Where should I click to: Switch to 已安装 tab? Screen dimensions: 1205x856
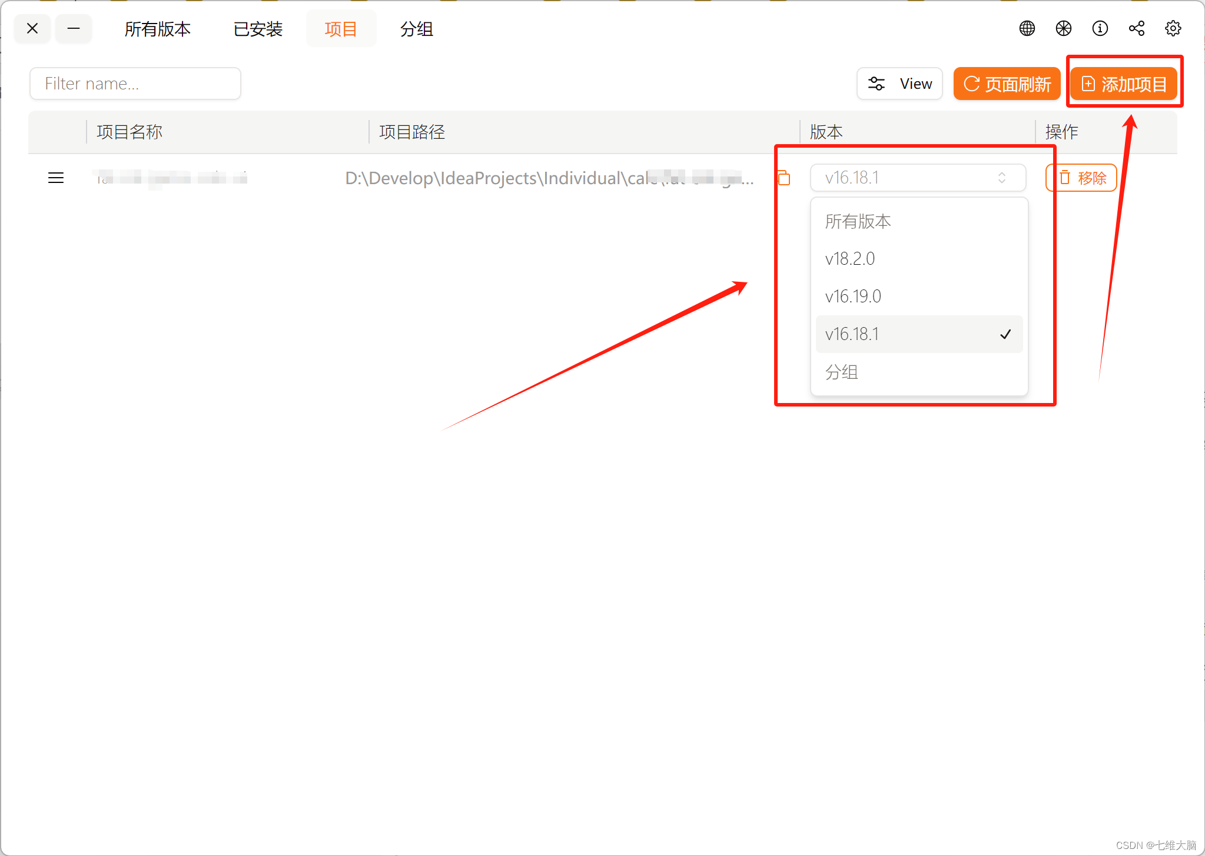pyautogui.click(x=258, y=29)
